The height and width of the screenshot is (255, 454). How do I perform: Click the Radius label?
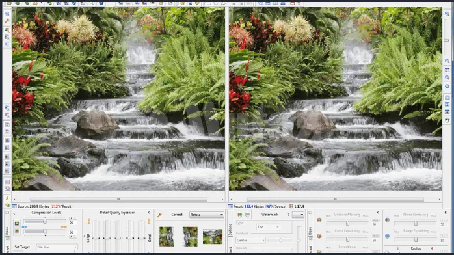coord(416,249)
